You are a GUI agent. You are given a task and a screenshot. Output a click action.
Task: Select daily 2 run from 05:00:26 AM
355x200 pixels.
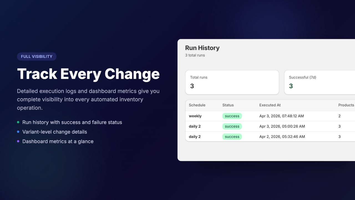coord(195,126)
